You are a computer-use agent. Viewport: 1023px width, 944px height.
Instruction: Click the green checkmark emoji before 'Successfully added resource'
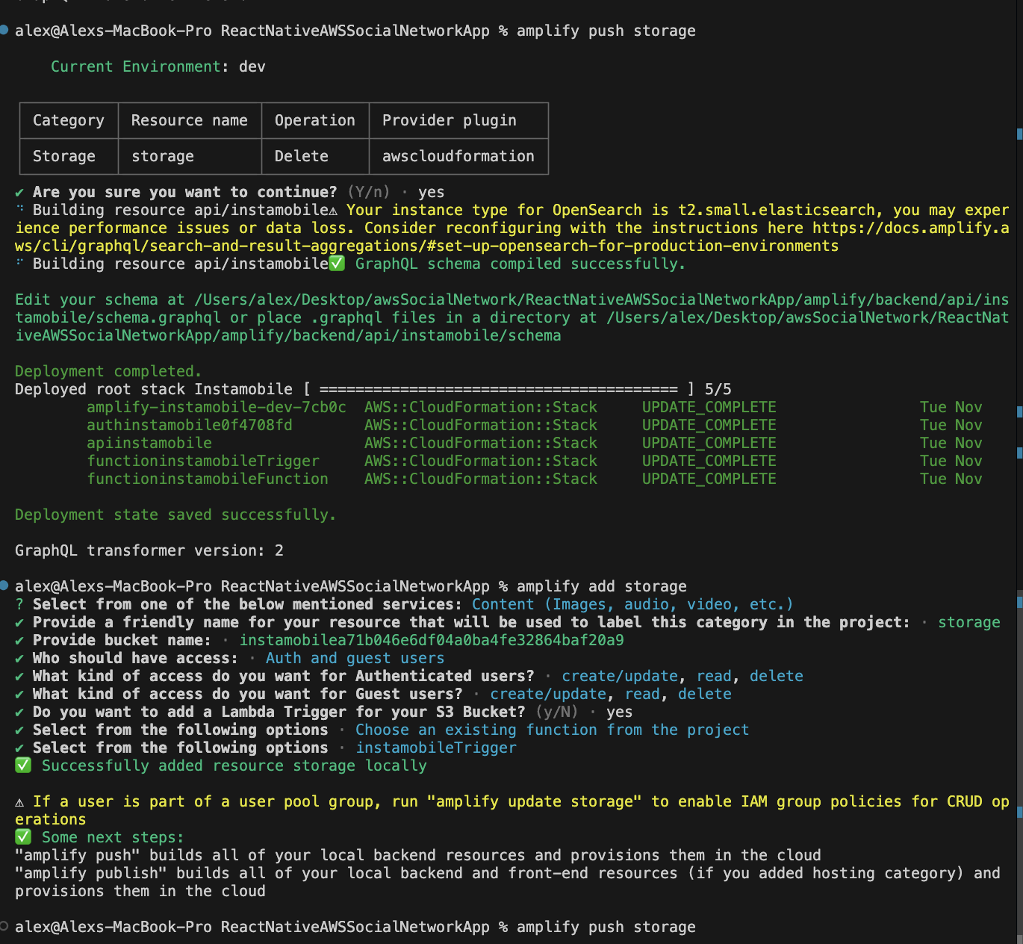point(23,766)
